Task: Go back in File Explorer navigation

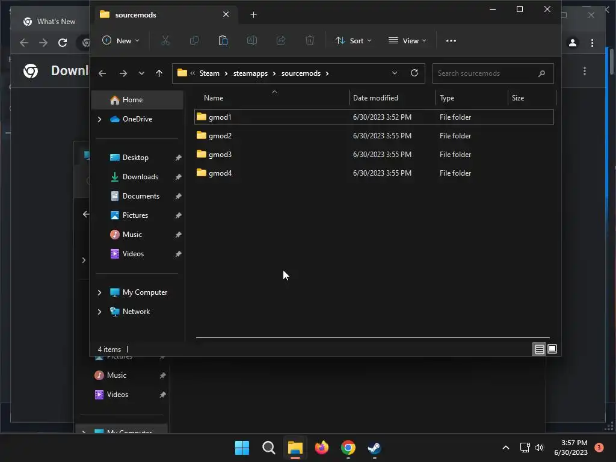Action: coord(102,73)
